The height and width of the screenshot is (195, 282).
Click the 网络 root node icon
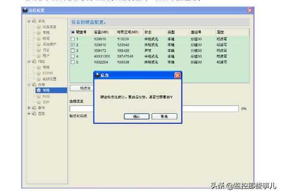pos(34,61)
